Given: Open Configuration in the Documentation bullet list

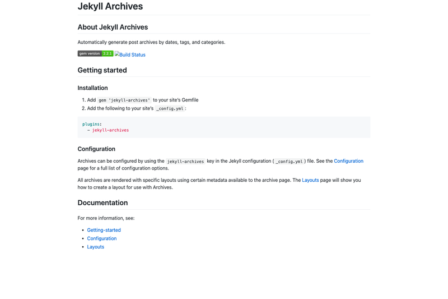Looking at the screenshot, I should (102, 238).
